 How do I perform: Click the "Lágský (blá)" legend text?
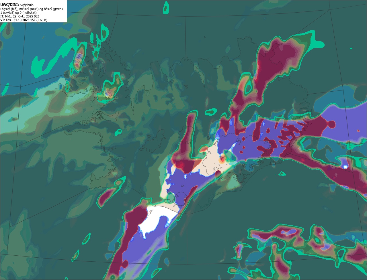pos(9,9)
